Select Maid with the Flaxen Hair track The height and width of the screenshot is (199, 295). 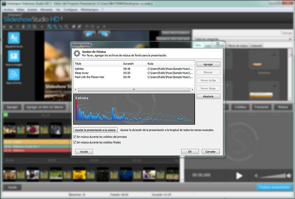click(x=134, y=77)
